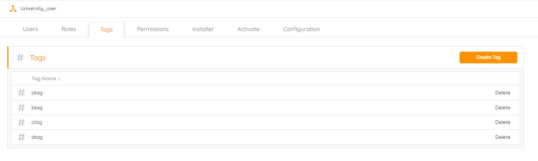Click the hash icon next to atag

pyautogui.click(x=21, y=93)
